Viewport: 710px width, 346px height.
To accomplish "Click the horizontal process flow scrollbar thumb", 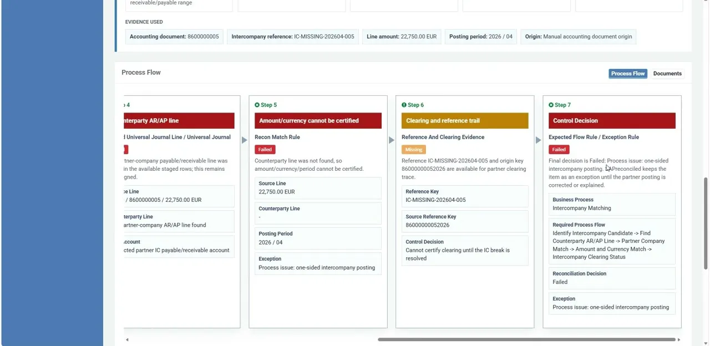I will pos(527,339).
